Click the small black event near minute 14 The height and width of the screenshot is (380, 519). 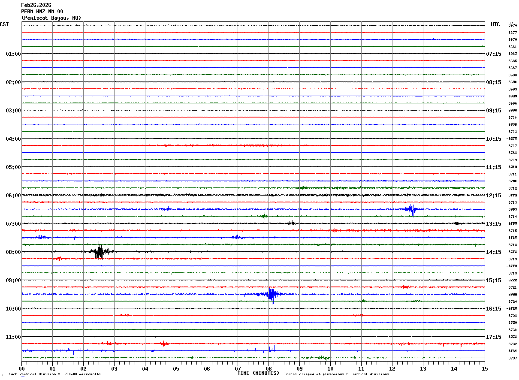click(x=457, y=223)
